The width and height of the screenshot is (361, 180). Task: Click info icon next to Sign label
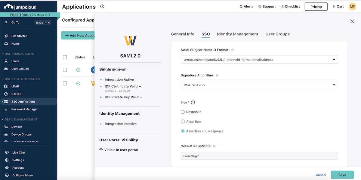[x=193, y=102]
